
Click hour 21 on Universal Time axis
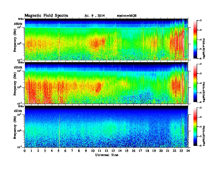167,151
